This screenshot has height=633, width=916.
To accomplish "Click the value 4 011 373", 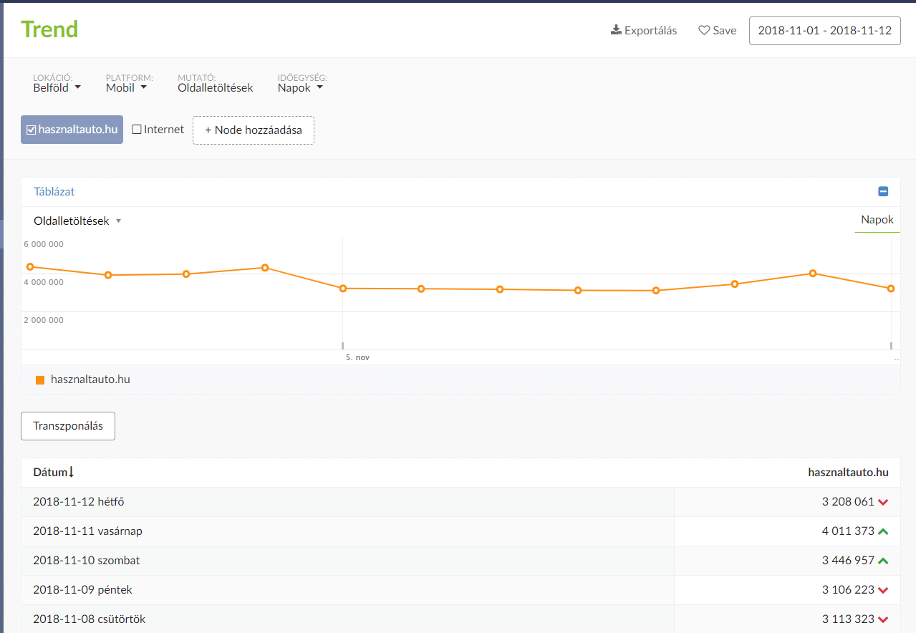I will tap(848, 531).
